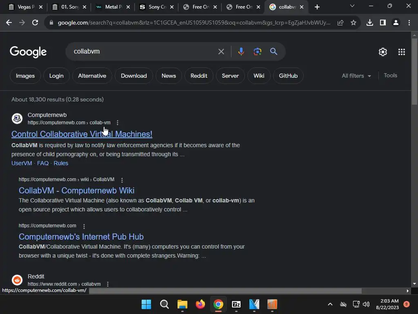Start voice search with the microphone
The height and width of the screenshot is (314, 418).
tap(241, 52)
